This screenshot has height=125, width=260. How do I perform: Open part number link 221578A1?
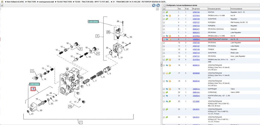[196, 16]
